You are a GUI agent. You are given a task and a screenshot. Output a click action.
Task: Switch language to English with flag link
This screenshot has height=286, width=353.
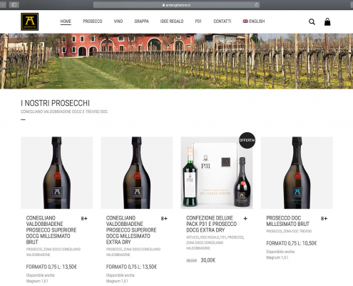(x=254, y=21)
